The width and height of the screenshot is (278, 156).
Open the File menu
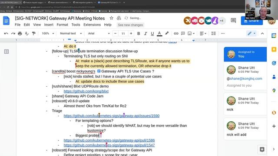17,25
